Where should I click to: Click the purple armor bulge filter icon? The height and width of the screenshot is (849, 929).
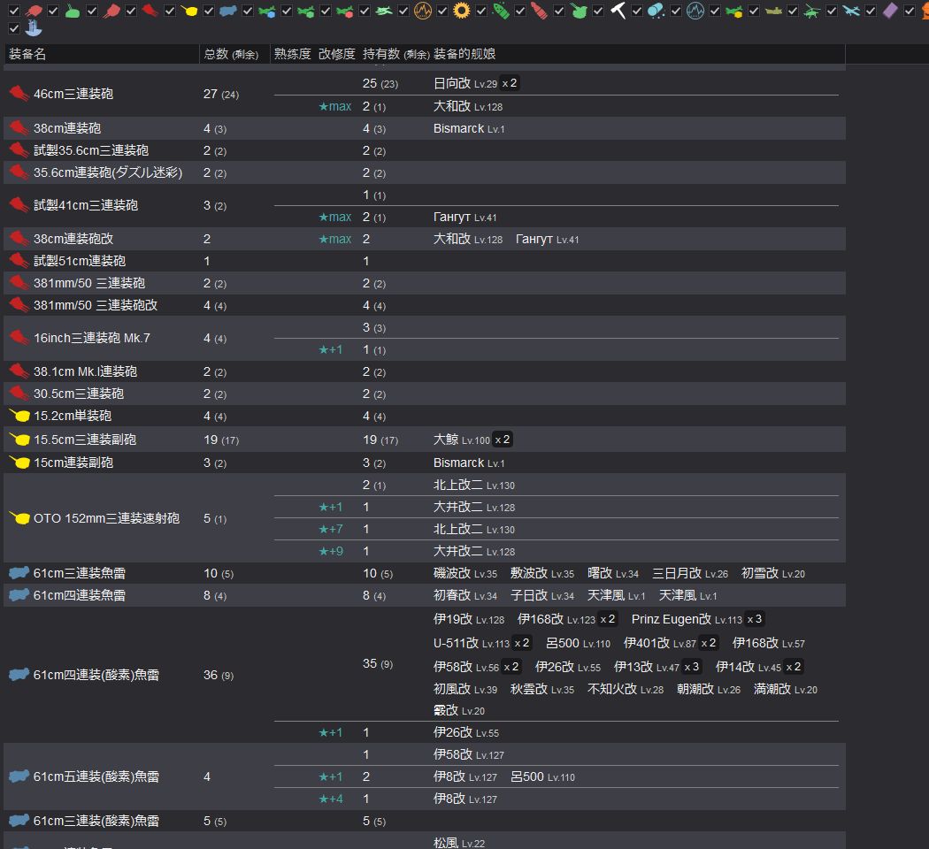click(x=890, y=11)
